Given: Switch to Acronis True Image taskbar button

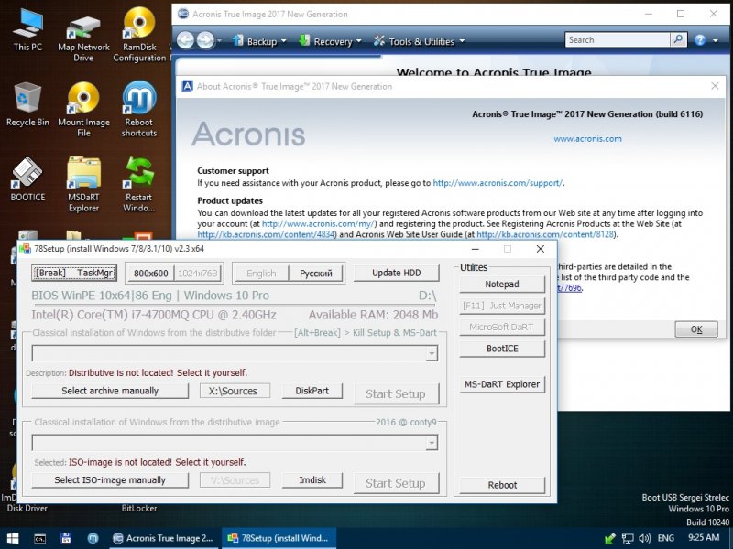Looking at the screenshot, I should click(164, 538).
